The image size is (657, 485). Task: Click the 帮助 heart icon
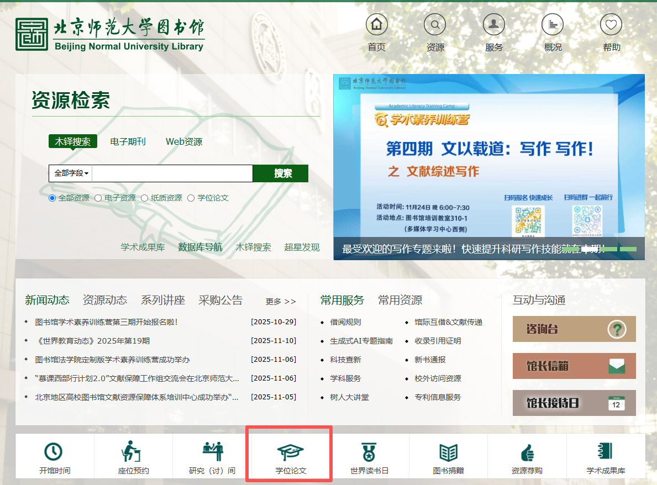(x=611, y=25)
